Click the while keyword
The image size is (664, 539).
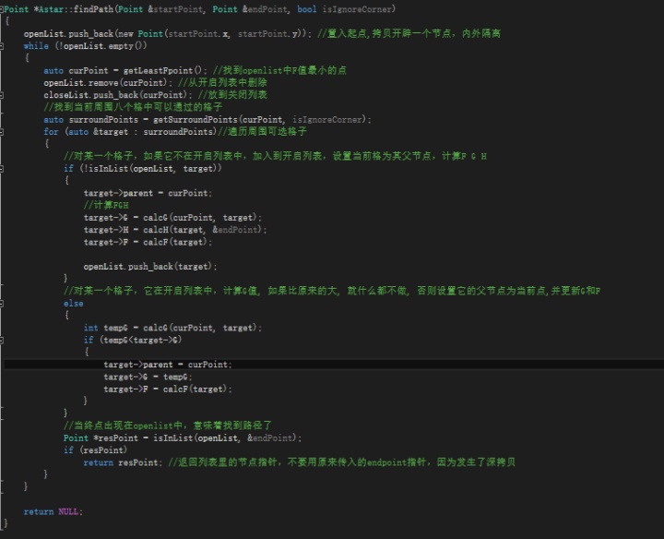click(x=36, y=46)
